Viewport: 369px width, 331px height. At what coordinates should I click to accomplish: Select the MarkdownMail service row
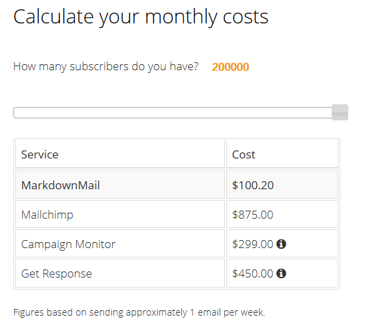(177, 185)
